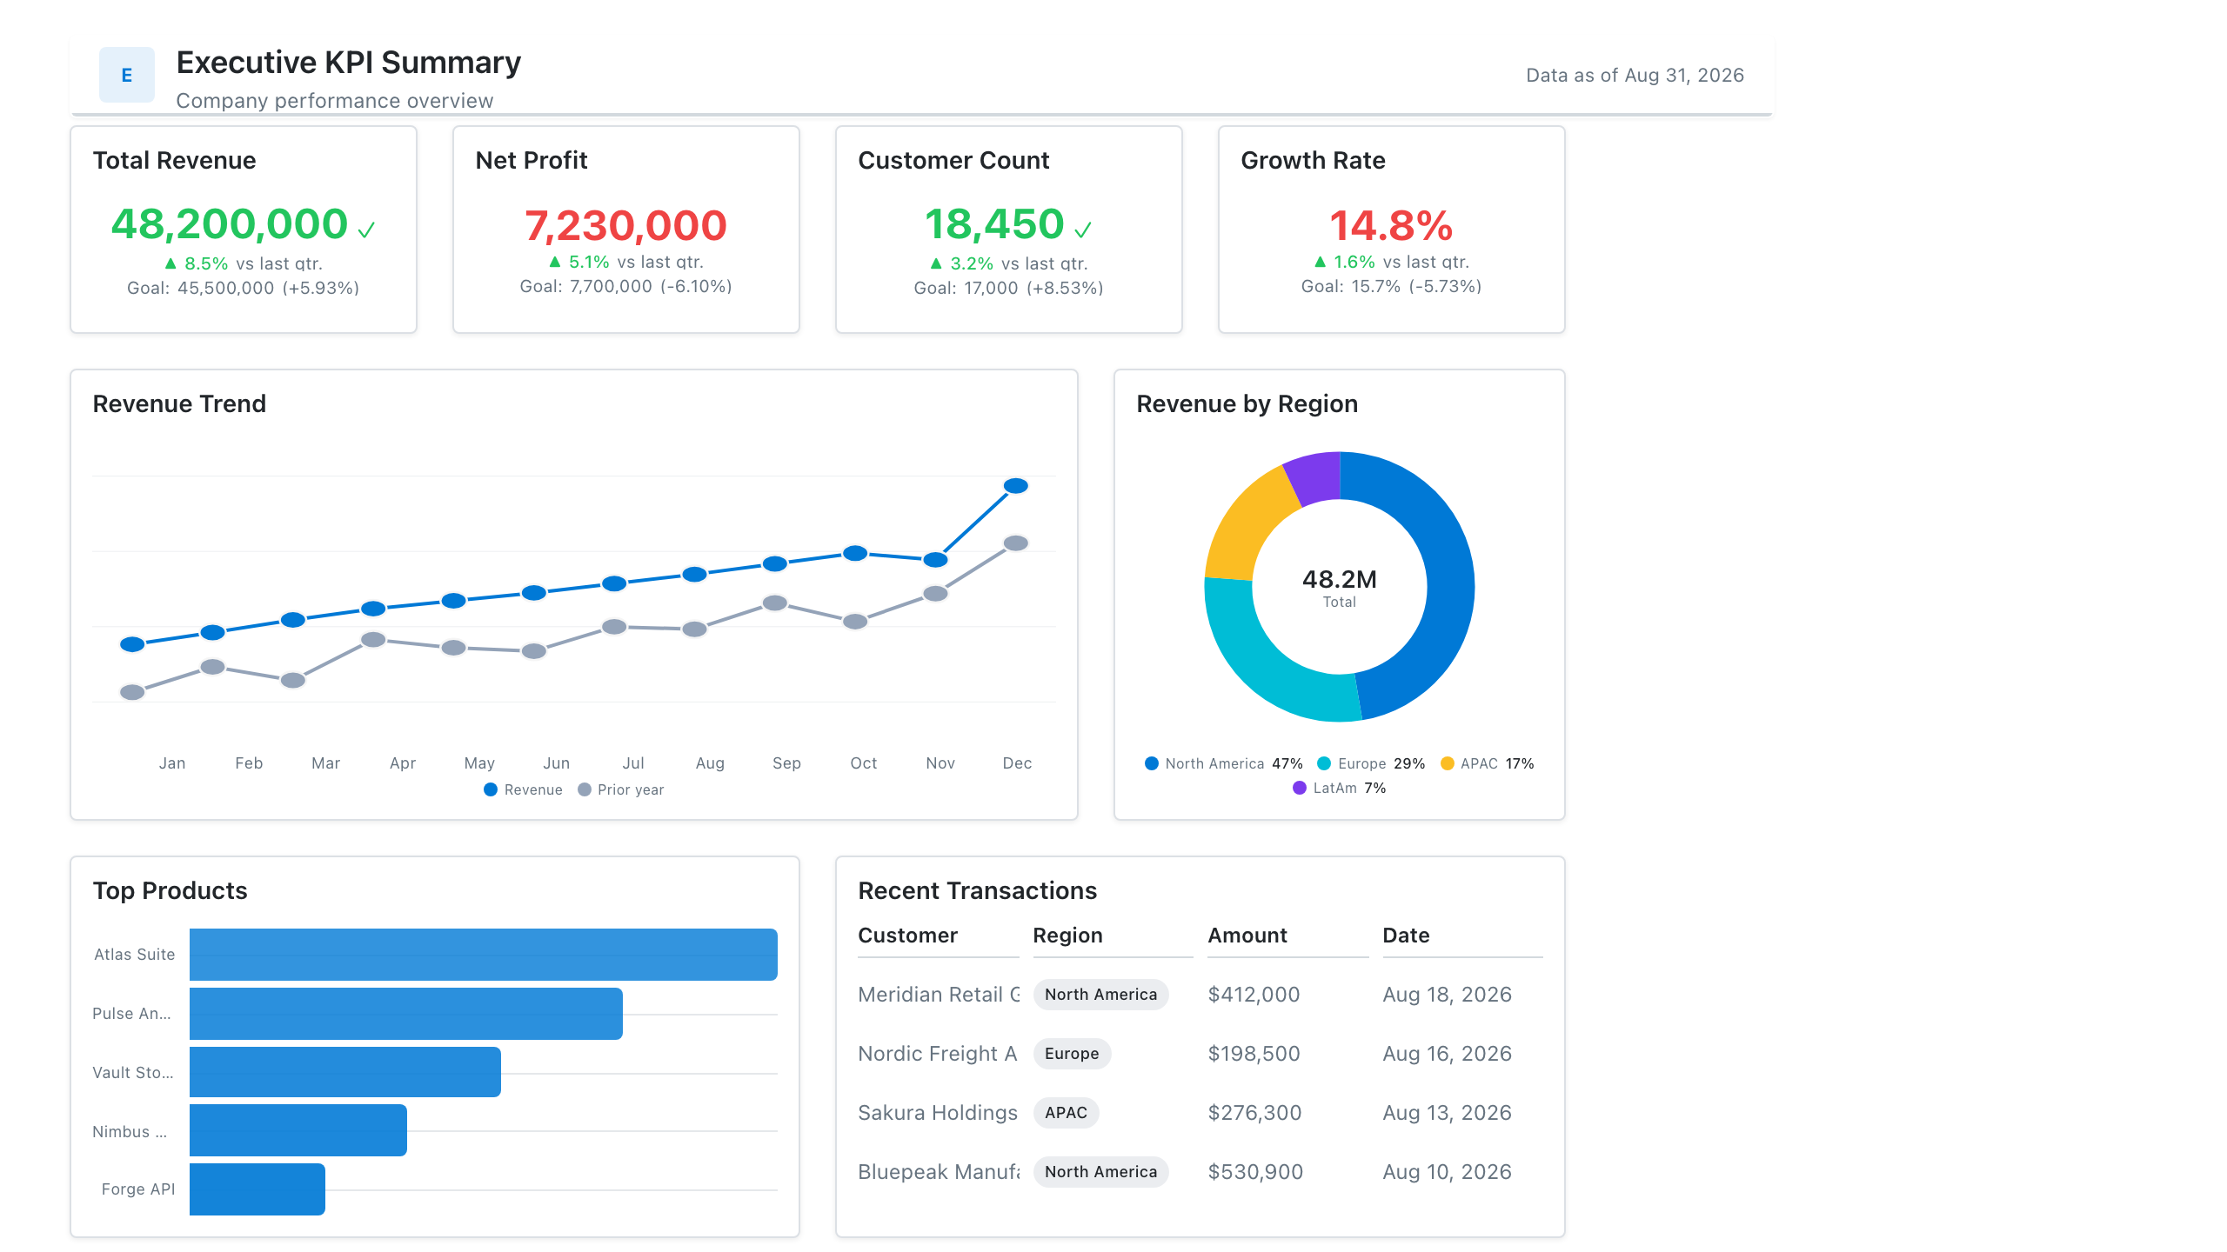Click the 14.8% growth rate value
2227x1252 pixels.
[1391, 226]
